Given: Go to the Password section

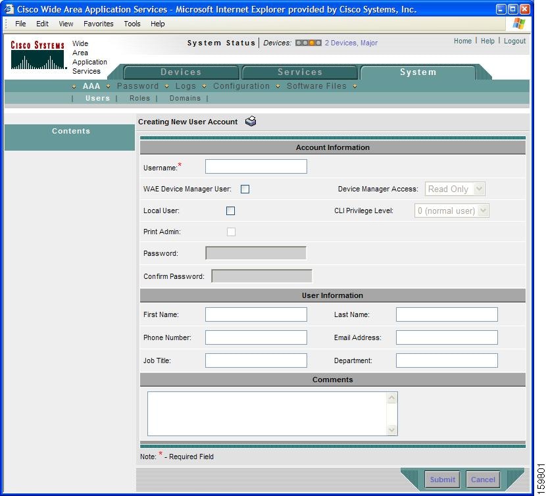Looking at the screenshot, I should click(x=137, y=86).
